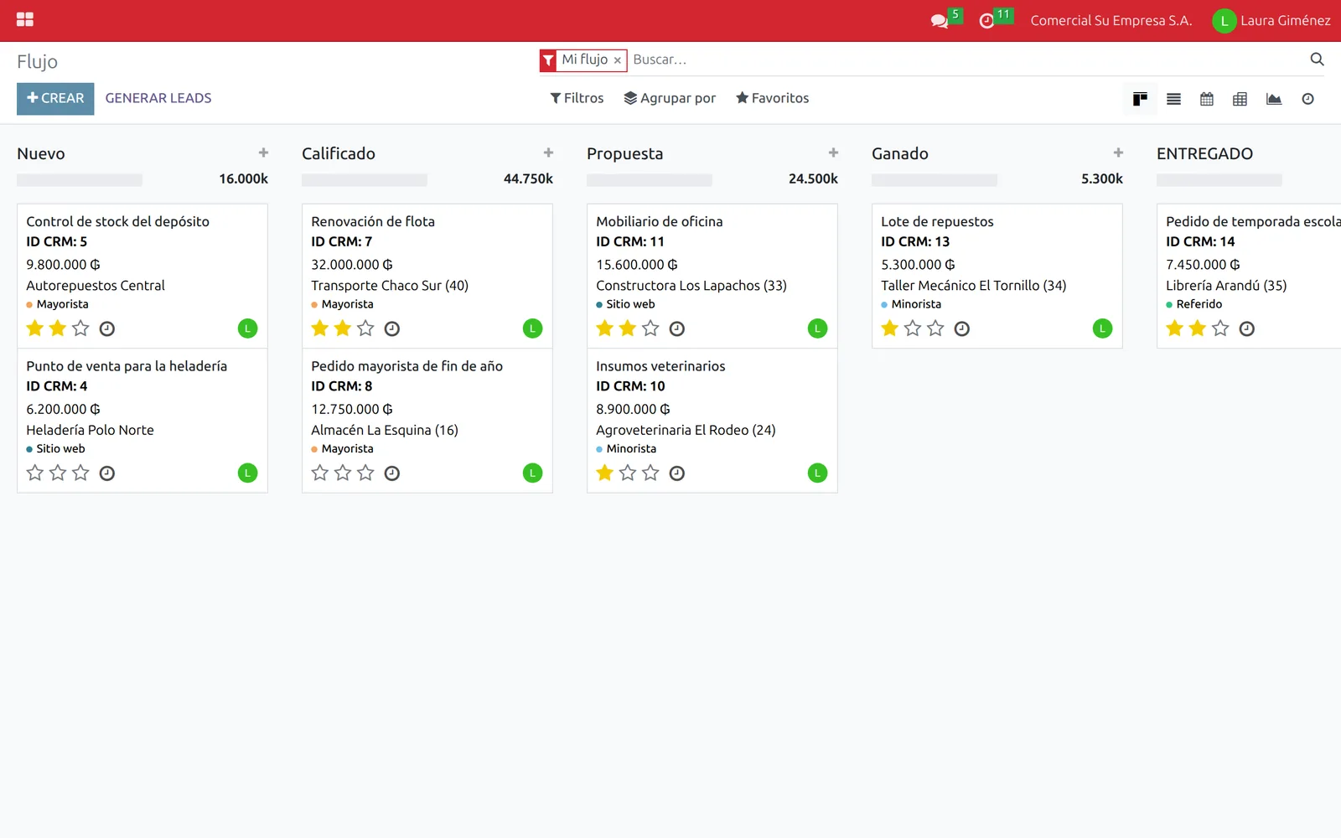Open Laura Giménez user menu
This screenshot has width=1341, height=838.
[1271, 21]
